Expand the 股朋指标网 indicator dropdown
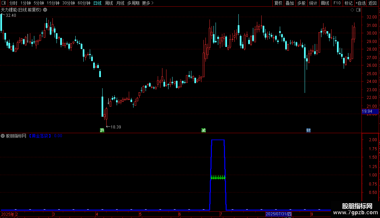 pos(3,136)
